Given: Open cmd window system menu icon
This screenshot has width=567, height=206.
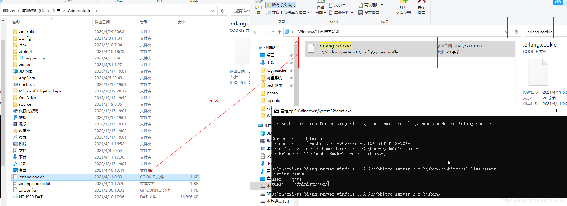Looking at the screenshot, I should pos(277,111).
